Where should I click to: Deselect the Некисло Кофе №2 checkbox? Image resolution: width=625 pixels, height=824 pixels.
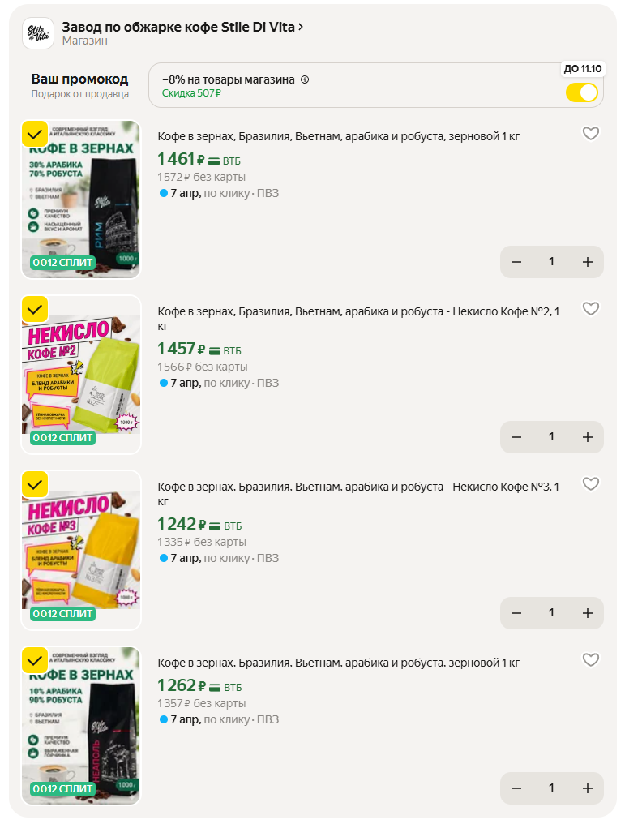35,309
